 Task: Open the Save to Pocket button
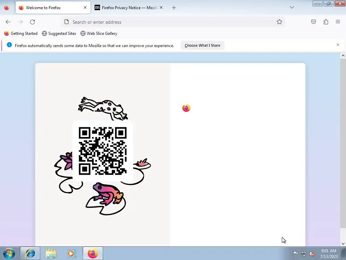tap(314, 22)
